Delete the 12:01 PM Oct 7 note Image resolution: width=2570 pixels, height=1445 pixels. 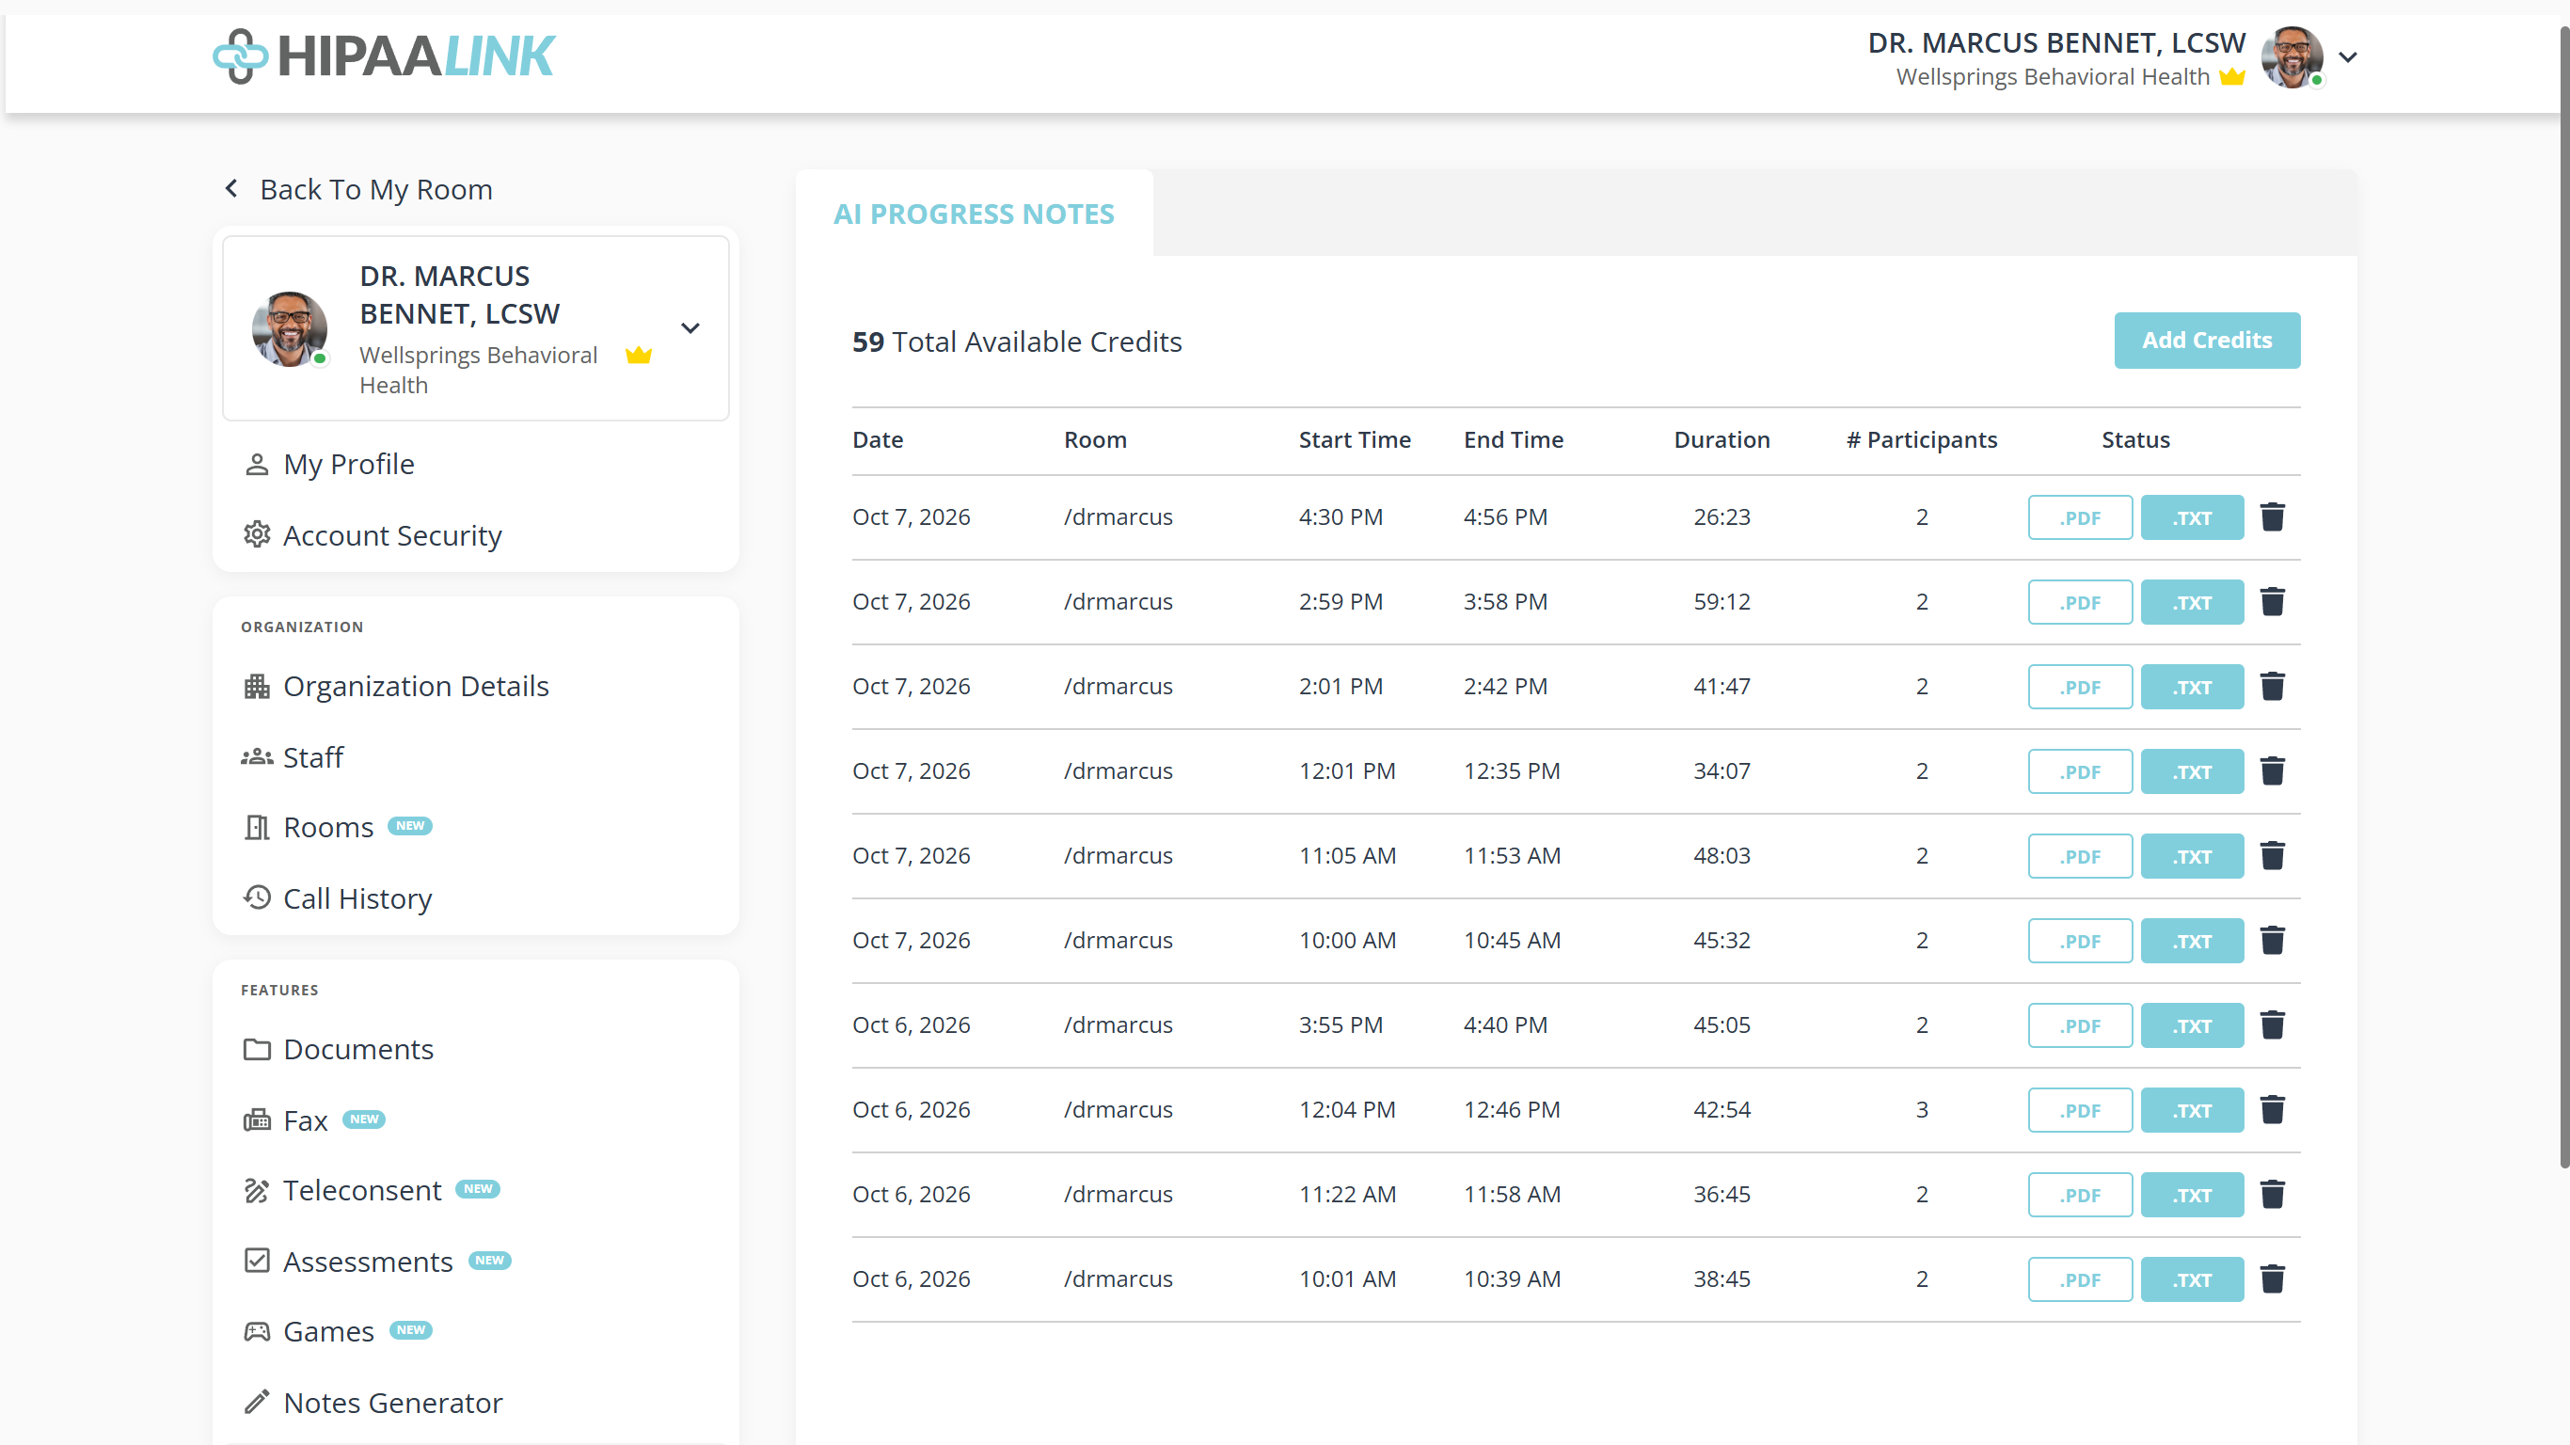(2272, 771)
